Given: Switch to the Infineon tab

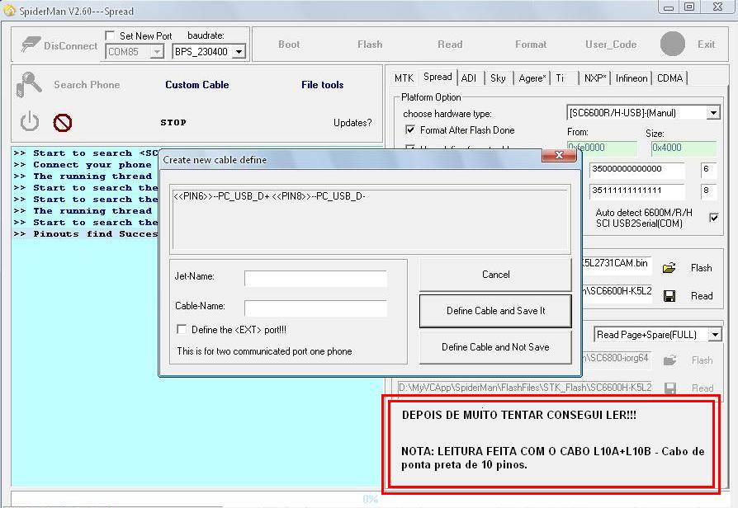Looking at the screenshot, I should (632, 78).
